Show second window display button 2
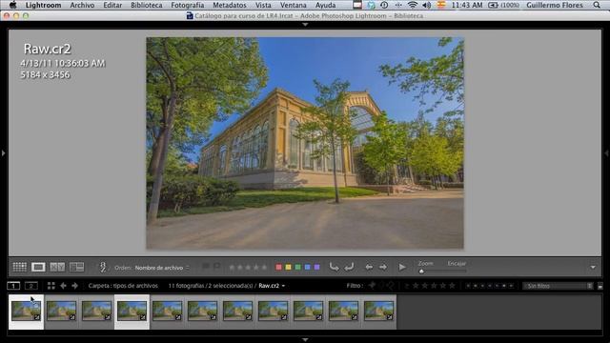610x343 pixels. pyautogui.click(x=31, y=286)
